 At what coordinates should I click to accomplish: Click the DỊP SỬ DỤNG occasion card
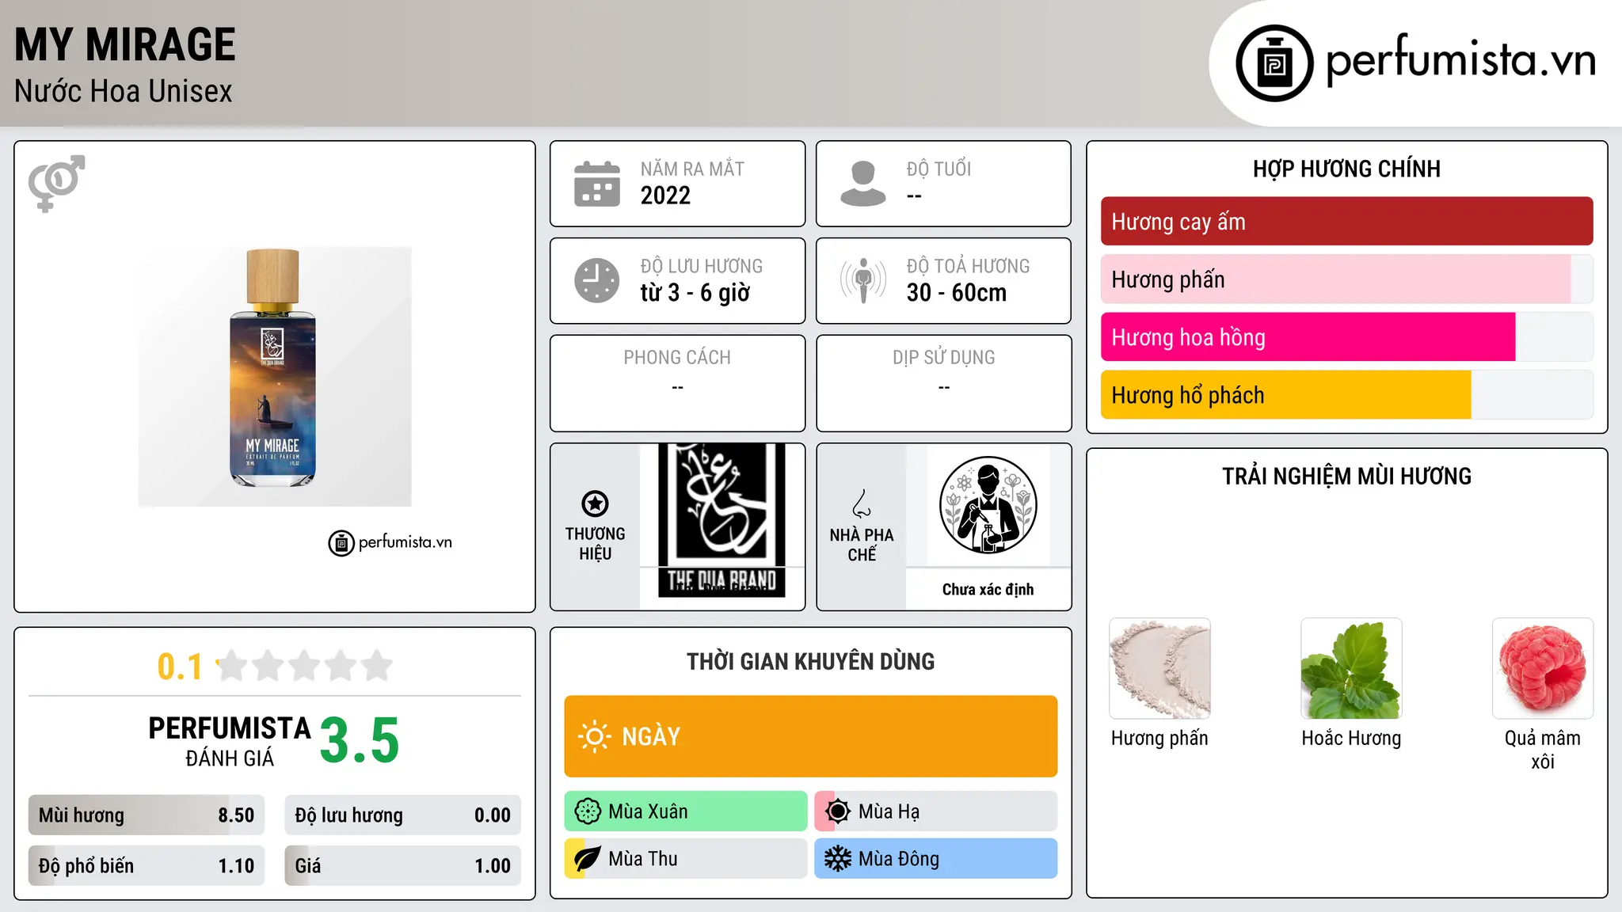943,383
